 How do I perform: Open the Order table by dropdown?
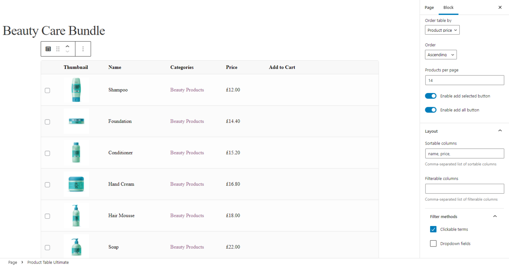pos(442,30)
